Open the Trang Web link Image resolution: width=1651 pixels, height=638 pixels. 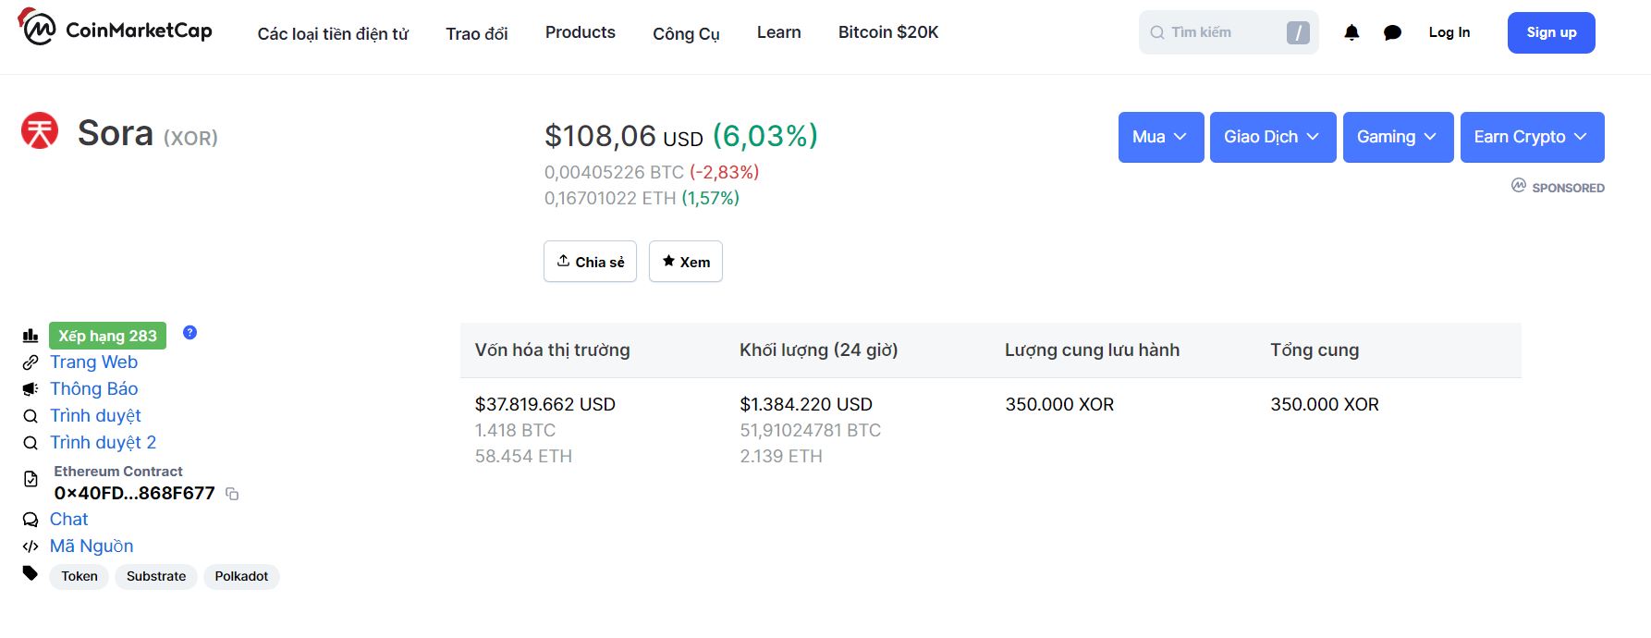pos(93,362)
